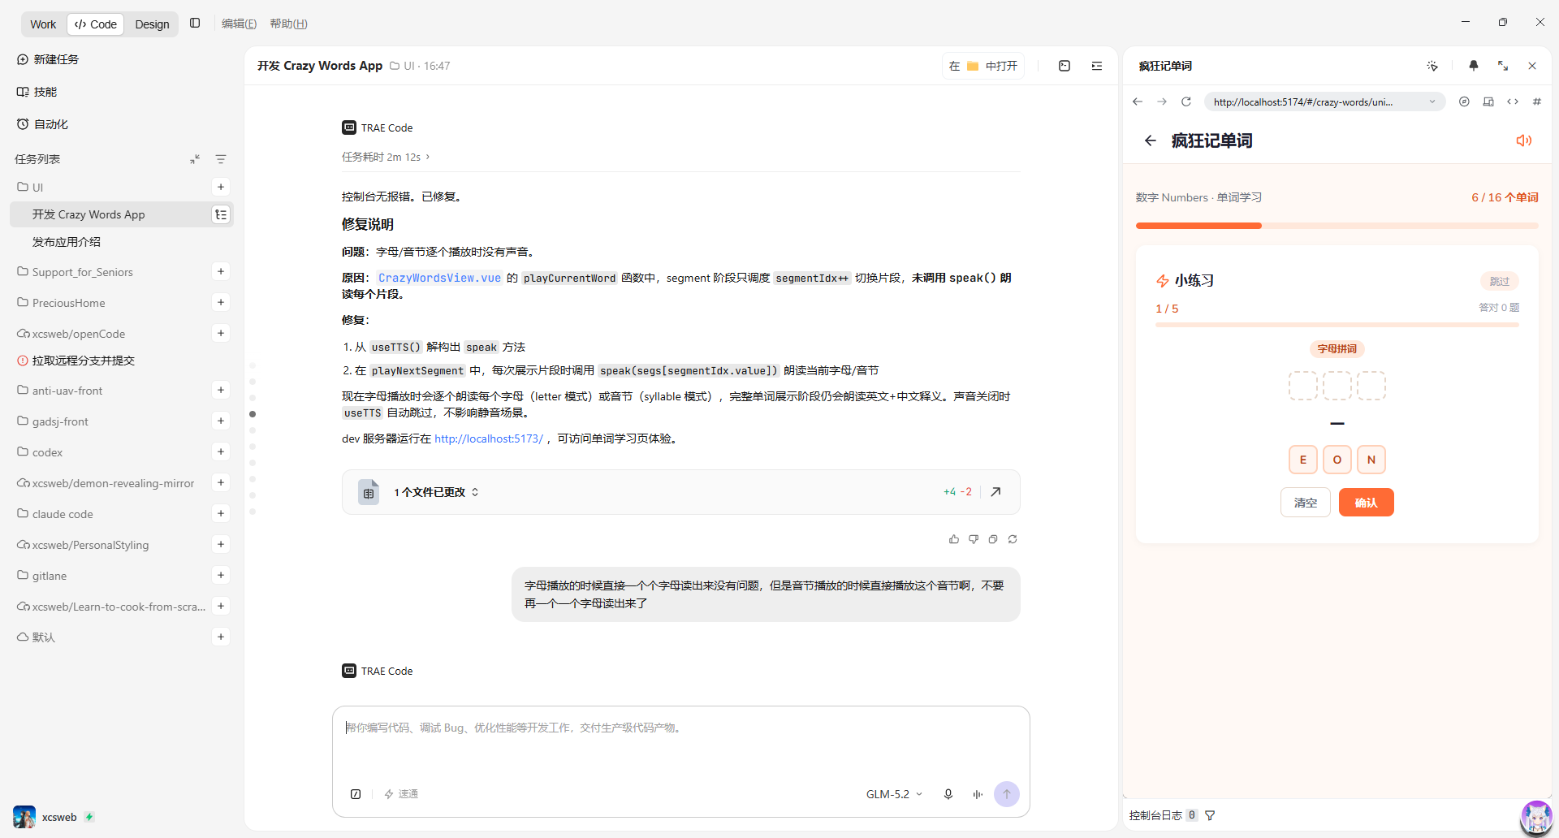The height and width of the screenshot is (838, 1559).
Task: Click the slash command icon in input
Action: point(356,794)
